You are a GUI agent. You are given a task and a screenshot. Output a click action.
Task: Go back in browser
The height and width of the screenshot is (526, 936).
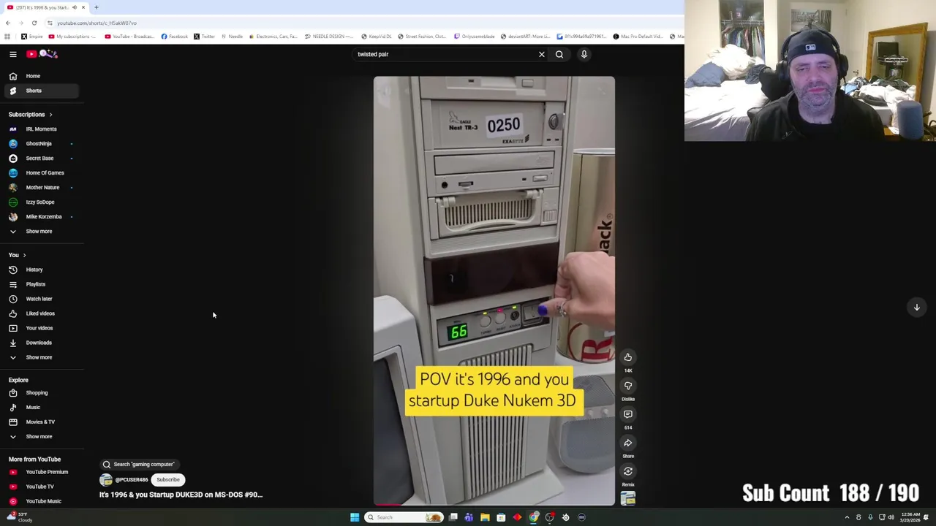[7, 23]
